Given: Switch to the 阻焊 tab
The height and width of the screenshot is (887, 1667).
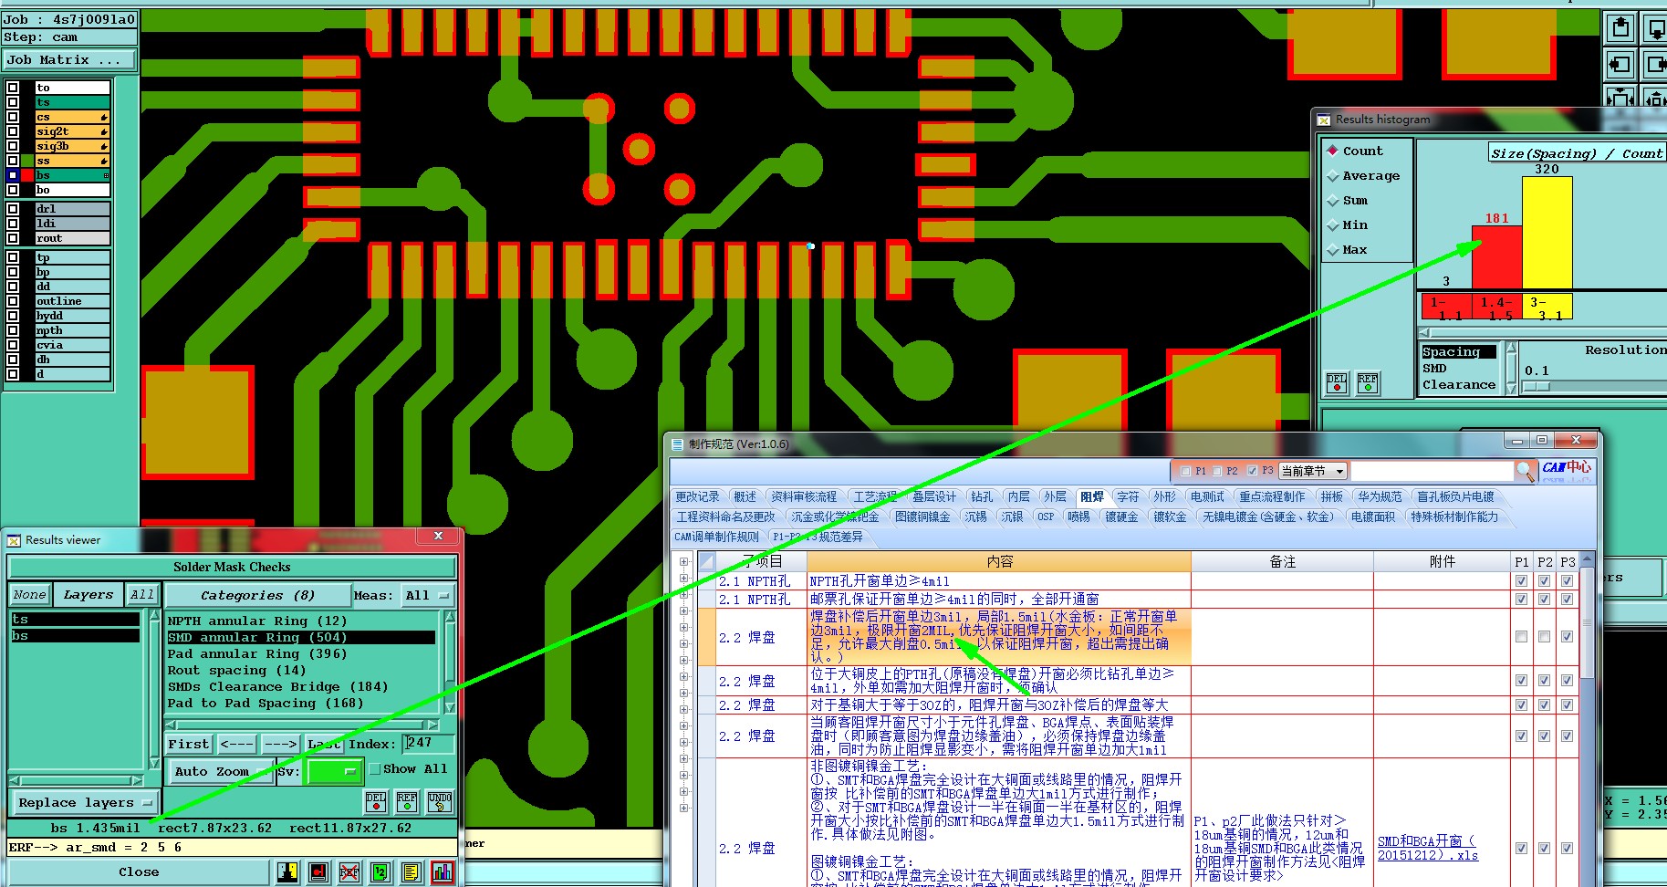Looking at the screenshot, I should pos(1091,497).
